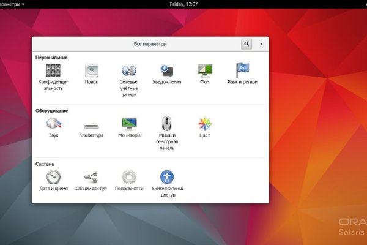This screenshot has height=245, width=367.
Task: Close the Все параметры window
Action: [x=261, y=44]
